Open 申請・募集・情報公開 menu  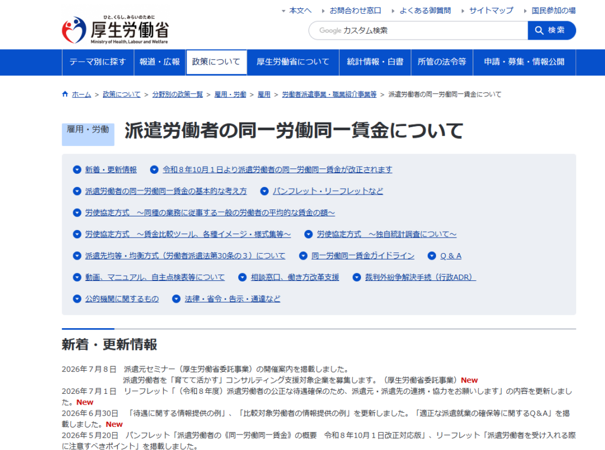[x=525, y=62]
